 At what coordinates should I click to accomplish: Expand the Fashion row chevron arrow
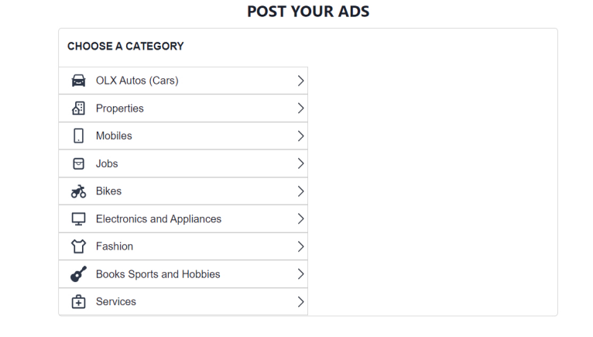[300, 246]
